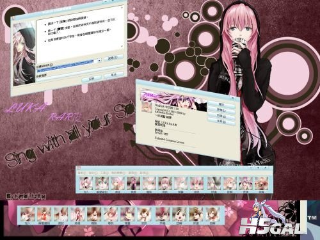
Task: Click the highlighted destination folder path field
Action: [x=65, y=67]
